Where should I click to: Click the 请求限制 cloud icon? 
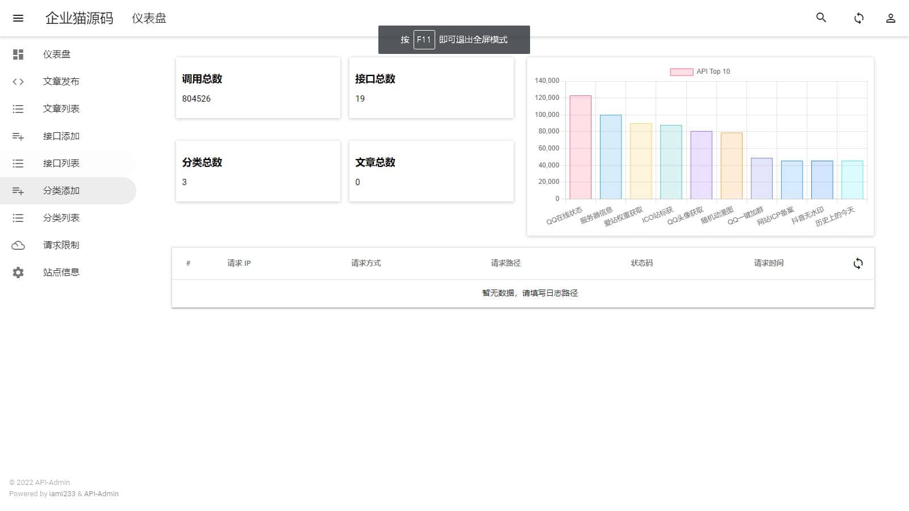point(18,245)
